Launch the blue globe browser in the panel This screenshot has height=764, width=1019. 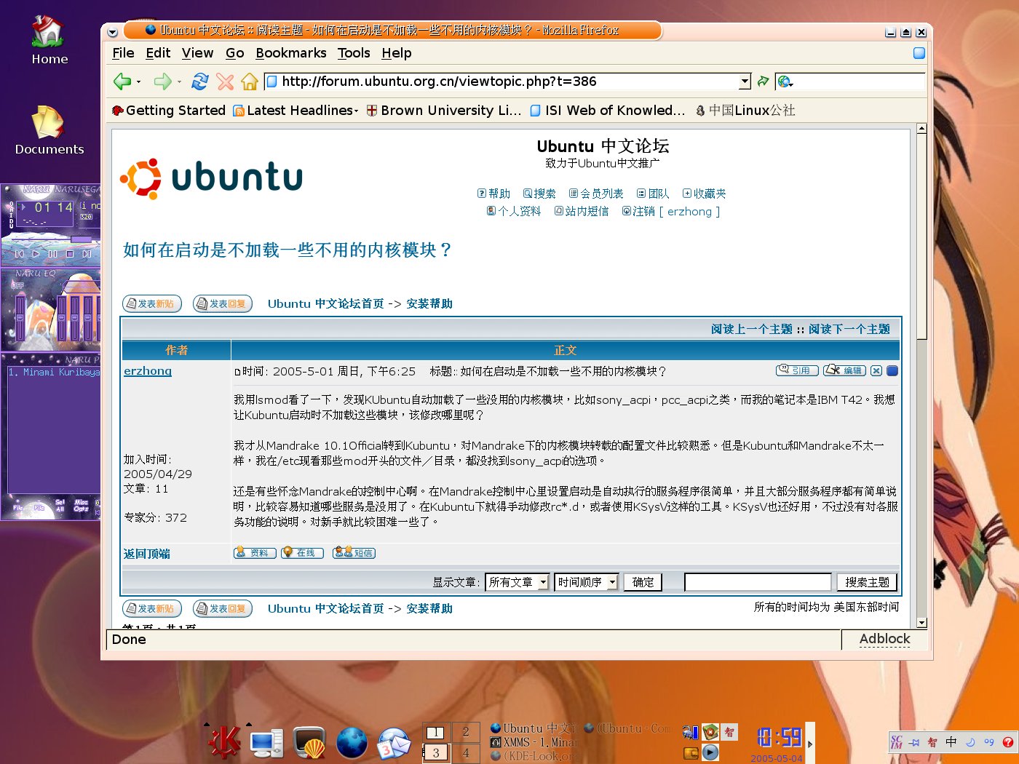(352, 743)
